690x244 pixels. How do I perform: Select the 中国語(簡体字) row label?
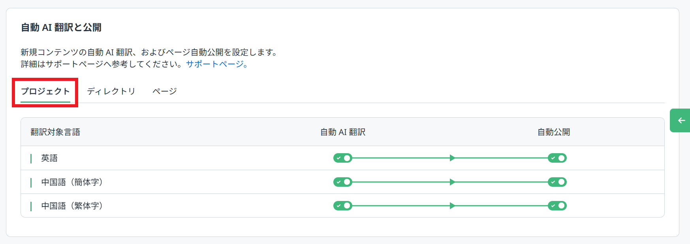pyautogui.click(x=72, y=182)
